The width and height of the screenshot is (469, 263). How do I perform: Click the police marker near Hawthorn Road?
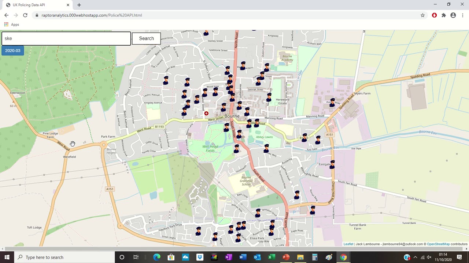tap(206, 33)
